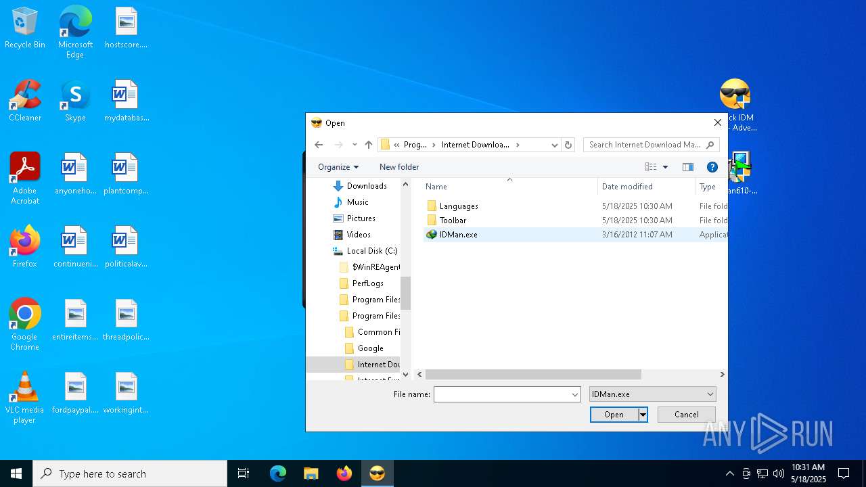Expand the address bar previous locations dropdown
The height and width of the screenshot is (487, 866).
[555, 145]
